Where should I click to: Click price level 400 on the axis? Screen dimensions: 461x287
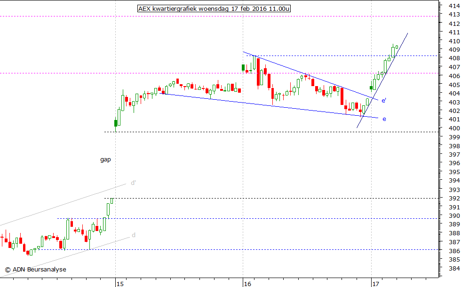pos(454,128)
